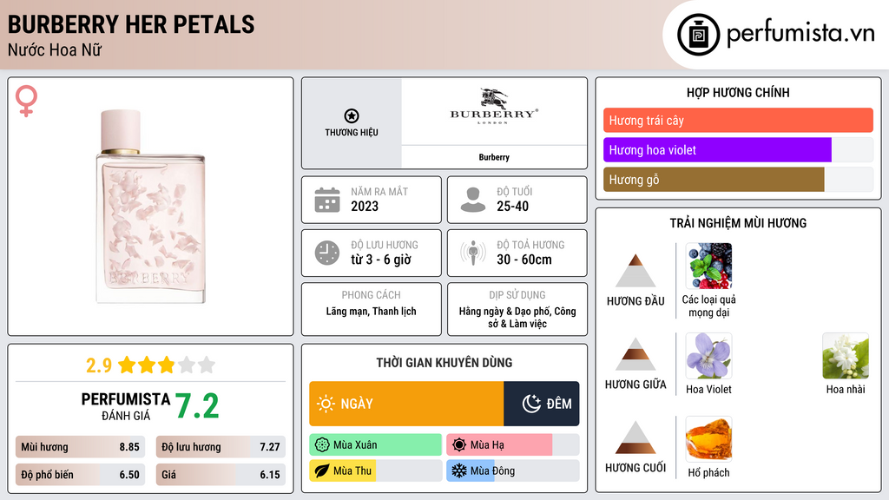
Task: Click the person icon beside Độ Tuổi
Action: point(472,200)
